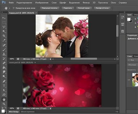Select the Crop tool
Image resolution: width=138 pixels, height=114 pixels.
[4, 36]
